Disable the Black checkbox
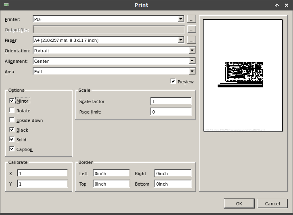This screenshot has width=293, height=215. tap(12, 130)
